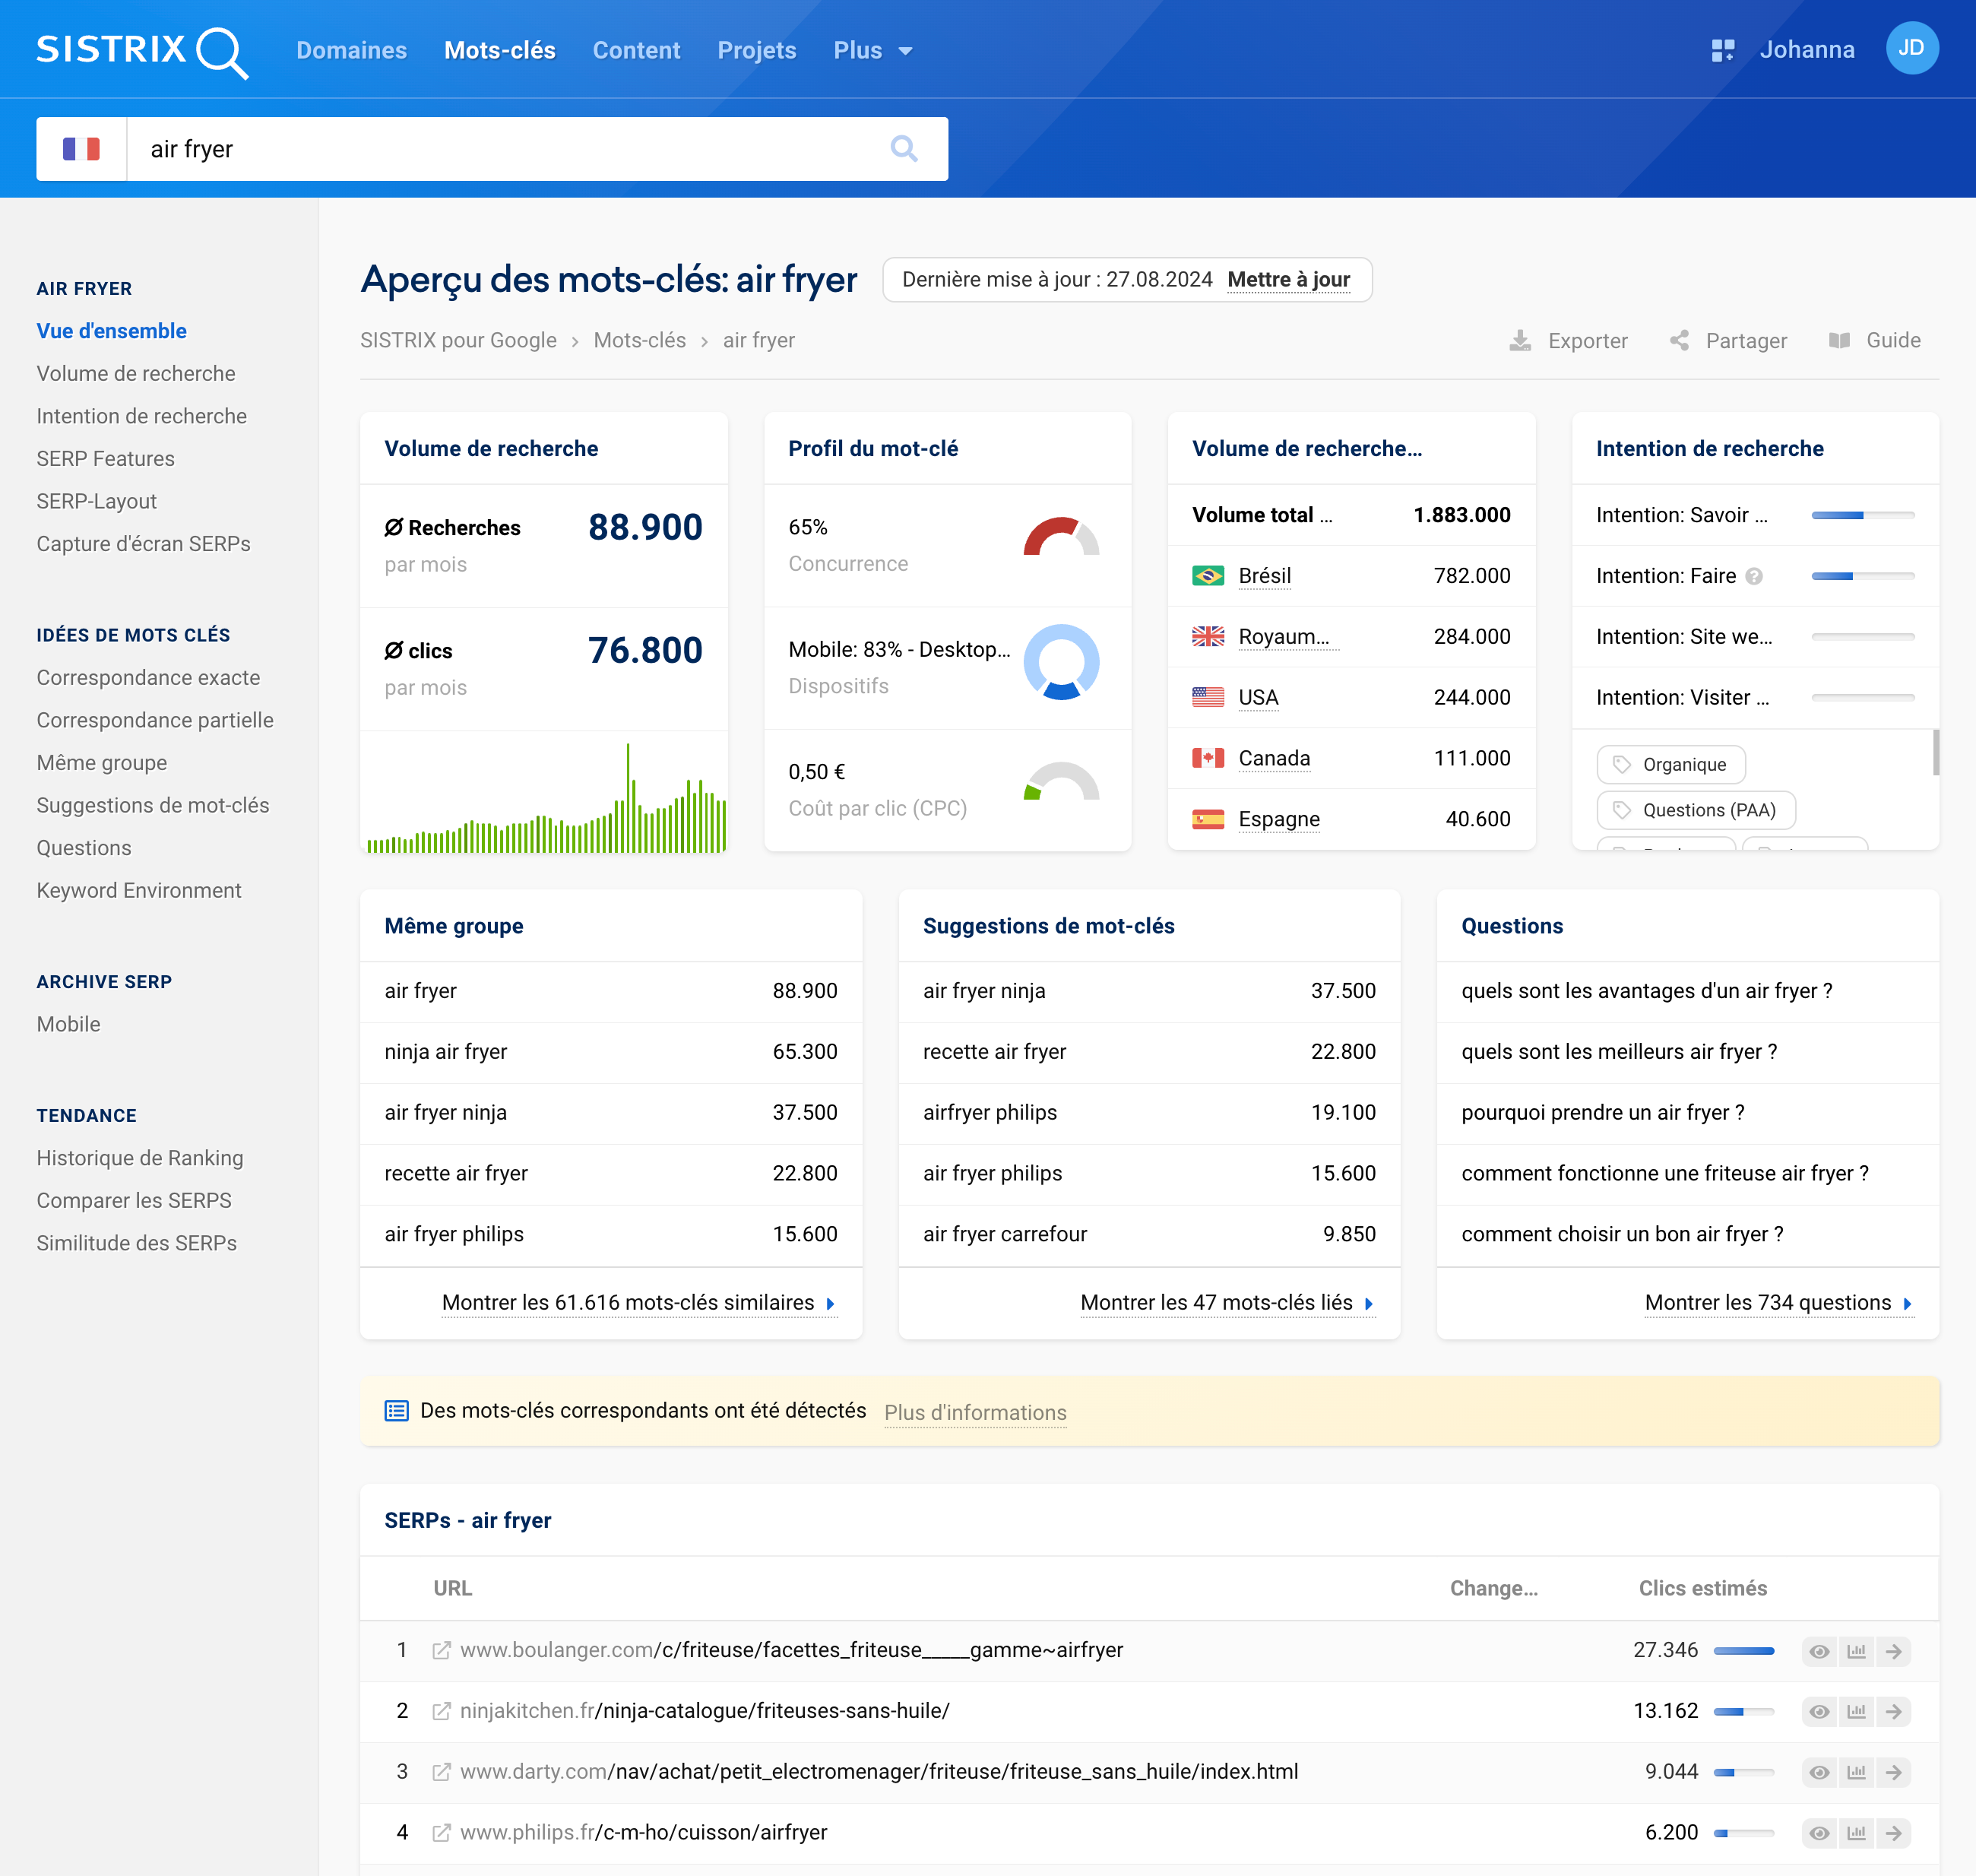The image size is (1976, 1876).
Task: Click 'airfryer philips' suggestion row
Action: pyautogui.click(x=1149, y=1113)
